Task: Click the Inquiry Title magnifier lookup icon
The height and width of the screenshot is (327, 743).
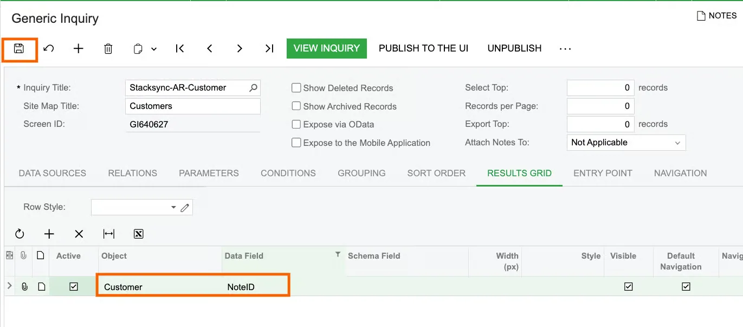Action: coord(253,87)
